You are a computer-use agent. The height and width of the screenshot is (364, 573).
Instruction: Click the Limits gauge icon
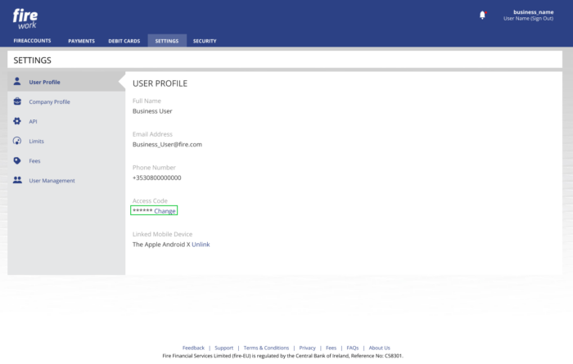(17, 141)
